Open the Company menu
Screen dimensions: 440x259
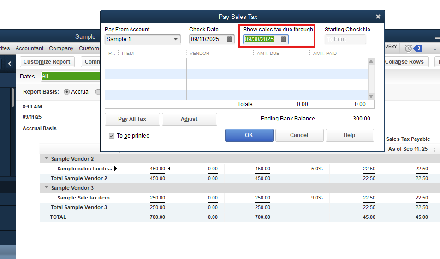61,48
